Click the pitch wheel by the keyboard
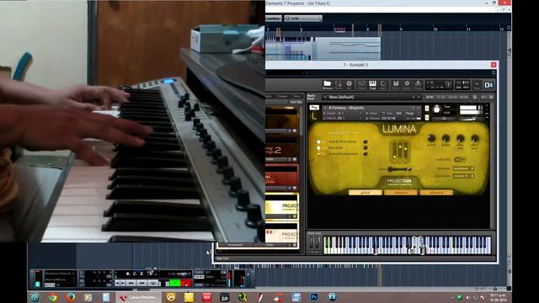Viewport: 539px width, 303px height. tap(312, 242)
